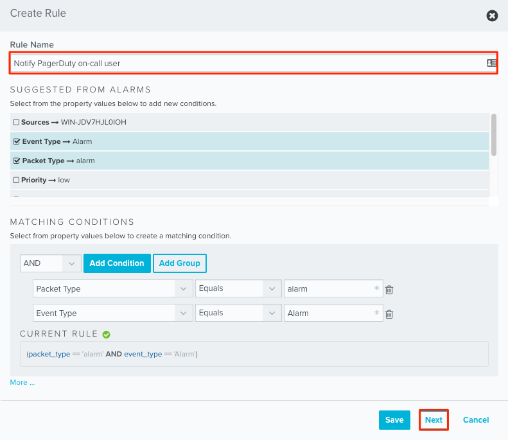Open the Packet Type property dropdown
The height and width of the screenshot is (440, 508).
click(112, 289)
